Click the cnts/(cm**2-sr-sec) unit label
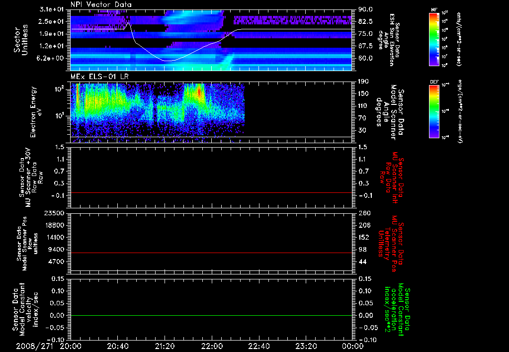This screenshot has width=509, height=352. tap(459, 39)
